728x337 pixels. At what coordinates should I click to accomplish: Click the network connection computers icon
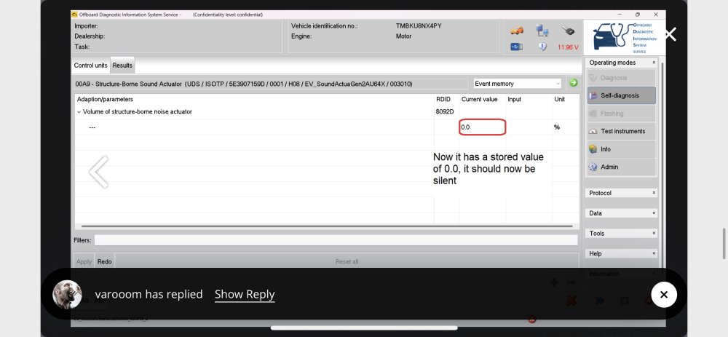point(542,31)
